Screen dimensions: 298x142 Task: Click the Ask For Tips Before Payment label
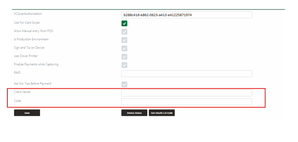(33, 83)
